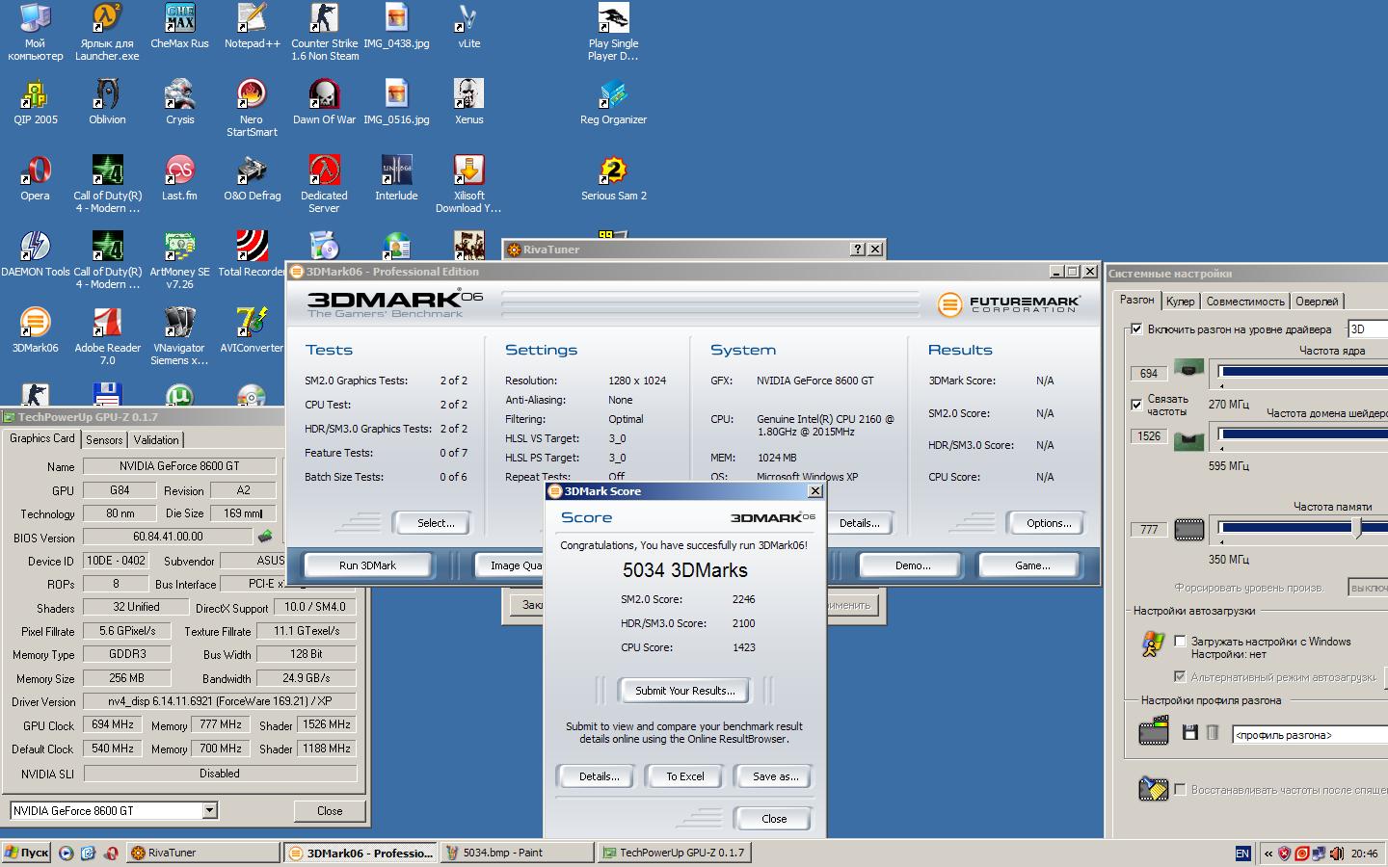Image resolution: width=1388 pixels, height=867 pixels.
Task: Enable Загружать настройки с Windows checkbox
Action: (x=1180, y=642)
